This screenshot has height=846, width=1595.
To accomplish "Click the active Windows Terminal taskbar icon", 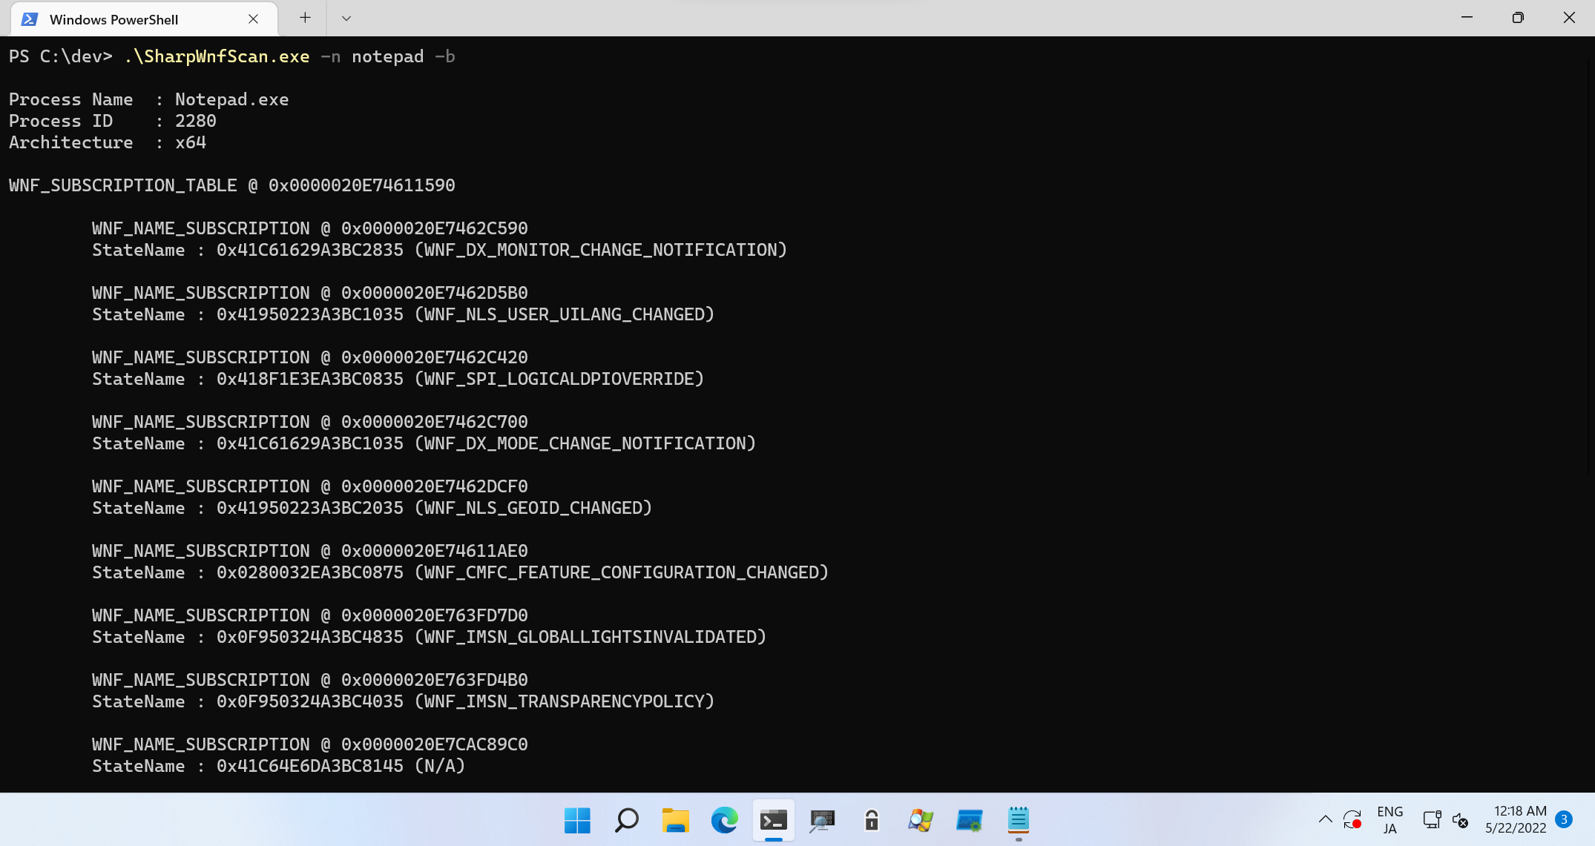I will pos(774,821).
